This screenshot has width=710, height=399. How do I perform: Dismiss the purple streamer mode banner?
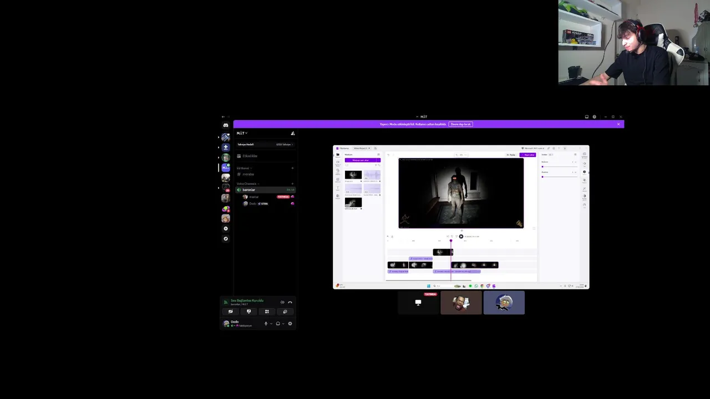click(x=618, y=124)
